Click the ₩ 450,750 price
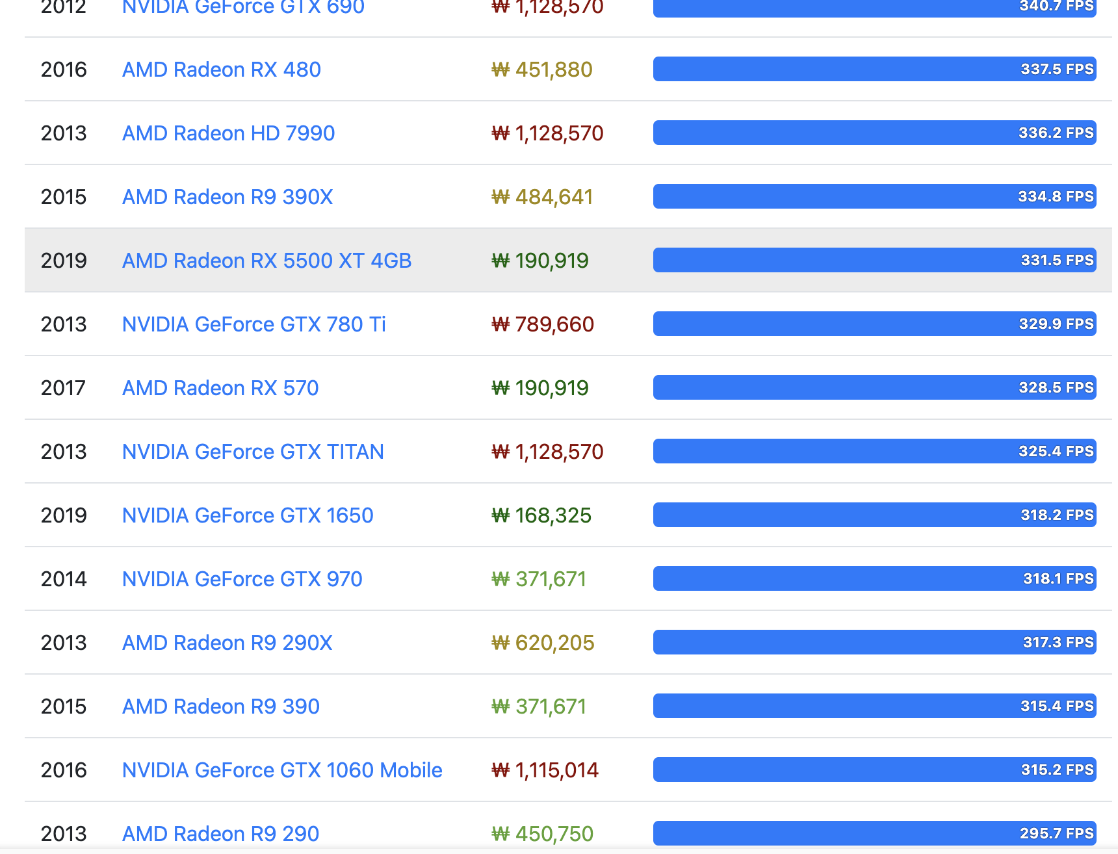The height and width of the screenshot is (854, 1118). pos(542,834)
